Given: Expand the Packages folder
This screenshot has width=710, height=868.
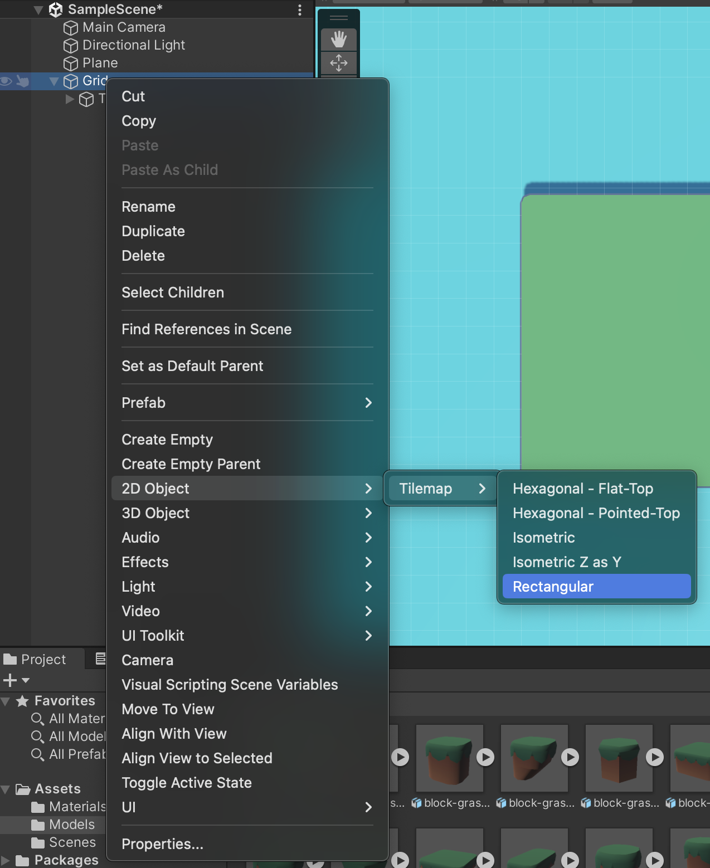Looking at the screenshot, I should (x=6, y=861).
